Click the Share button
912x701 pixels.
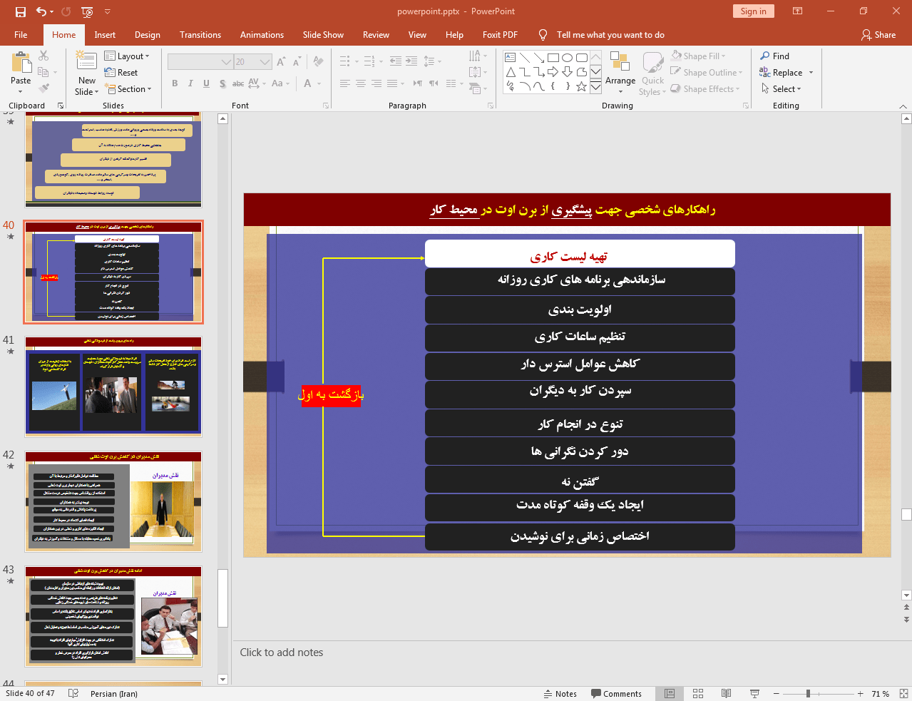(x=878, y=34)
